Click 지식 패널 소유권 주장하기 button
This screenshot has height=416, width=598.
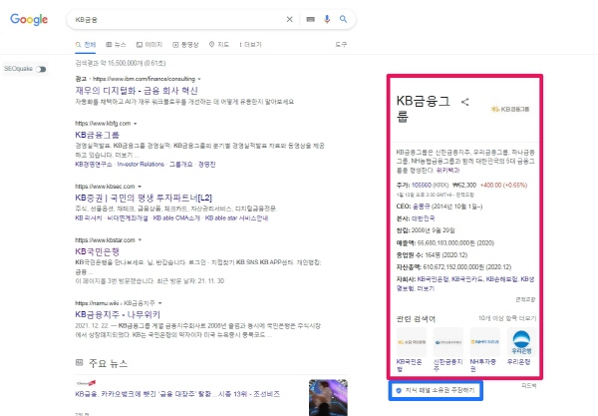point(436,390)
